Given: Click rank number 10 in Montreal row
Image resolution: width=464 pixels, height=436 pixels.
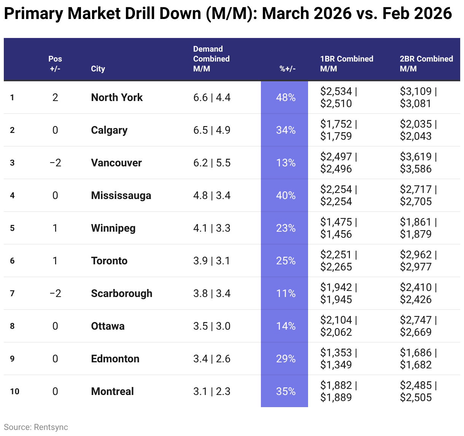Looking at the screenshot, I should [14, 392].
